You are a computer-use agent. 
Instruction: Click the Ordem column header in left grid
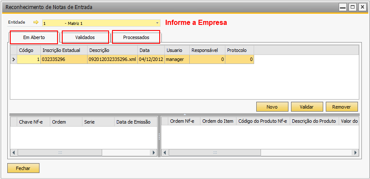point(66,121)
